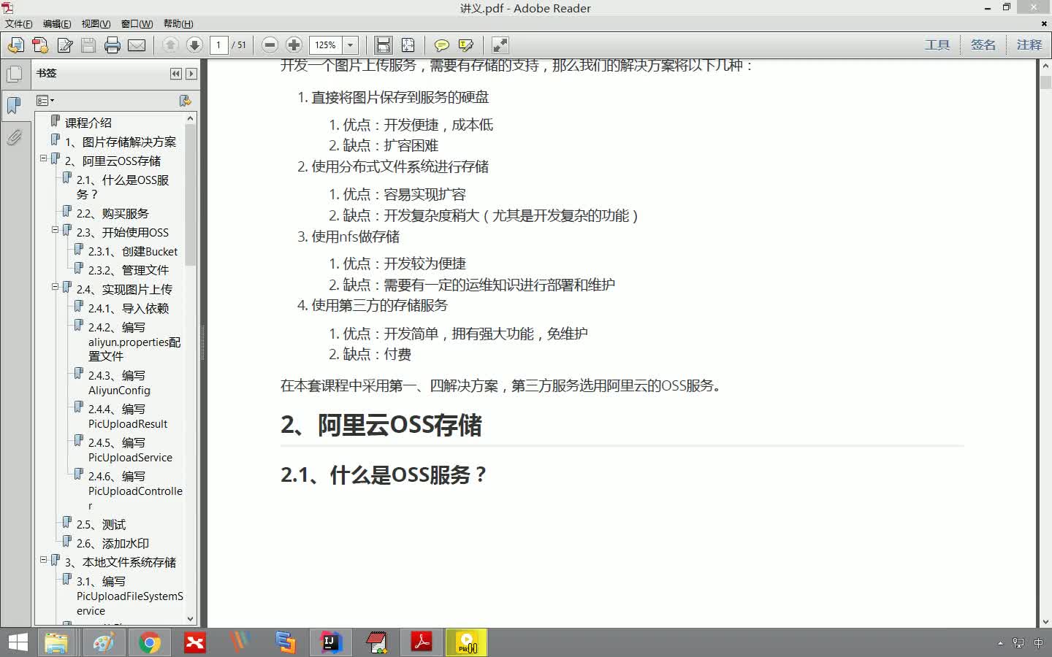Viewport: 1052px width, 657px height.
Task: Show page thumbnails panel icon
Action: (14, 74)
